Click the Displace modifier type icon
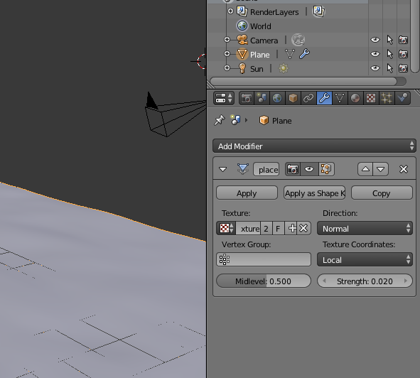 pos(242,169)
